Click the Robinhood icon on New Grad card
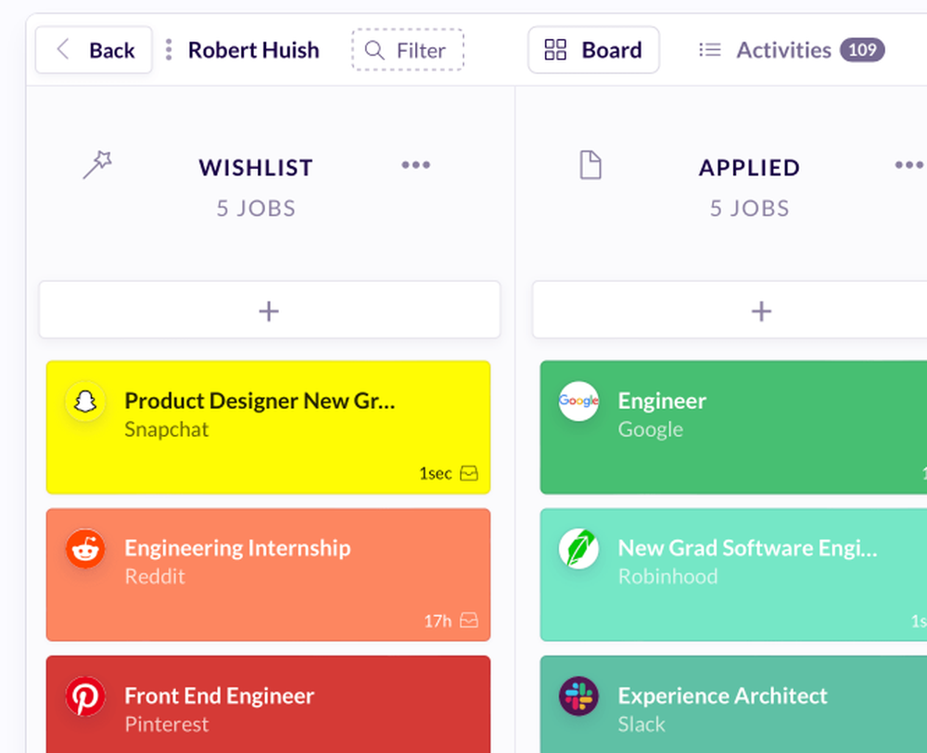 tap(578, 548)
